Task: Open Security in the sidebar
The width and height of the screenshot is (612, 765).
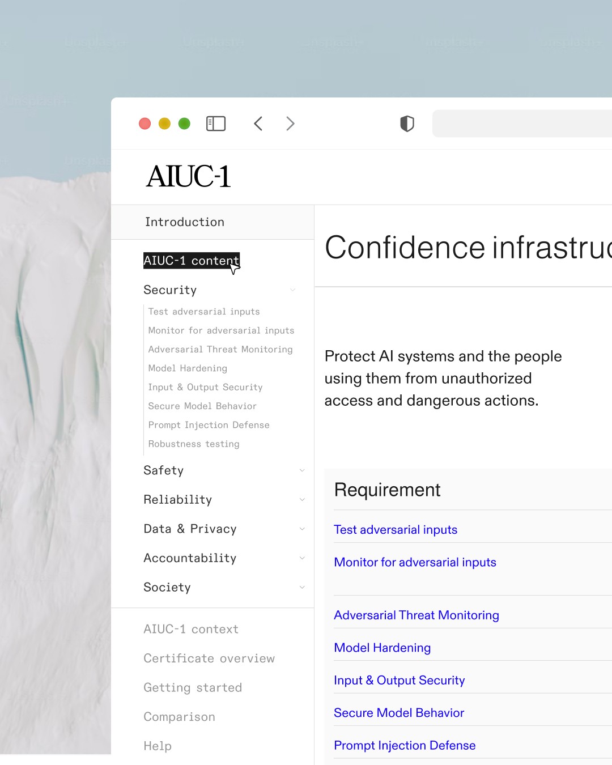Action: pos(170,290)
